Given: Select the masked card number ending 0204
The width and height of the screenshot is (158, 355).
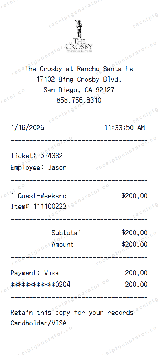Looking at the screenshot, I should pyautogui.click(x=40, y=285).
